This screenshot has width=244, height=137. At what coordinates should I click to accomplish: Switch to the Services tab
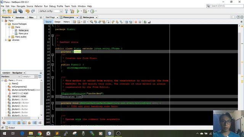(x=20, y=18)
